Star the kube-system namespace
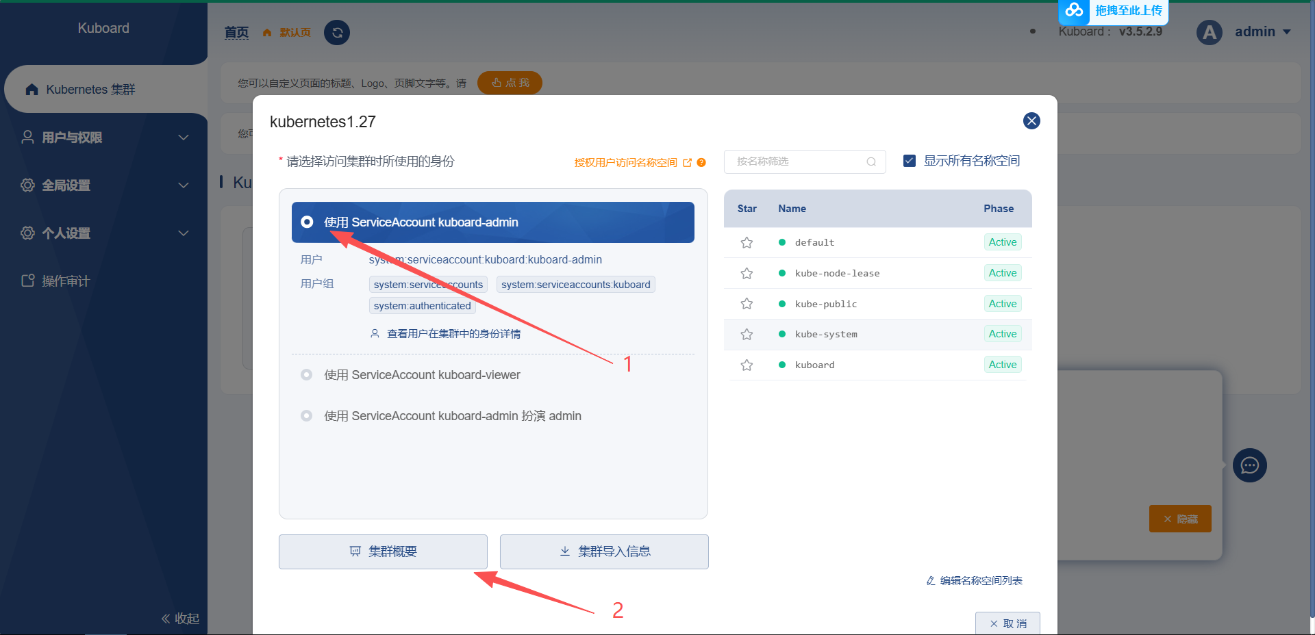 coord(747,334)
